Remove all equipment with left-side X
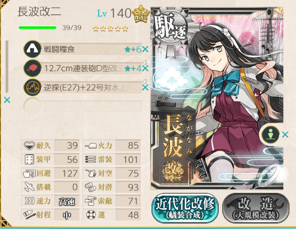Viewport: 296px width, 229px height. pos(7,100)
